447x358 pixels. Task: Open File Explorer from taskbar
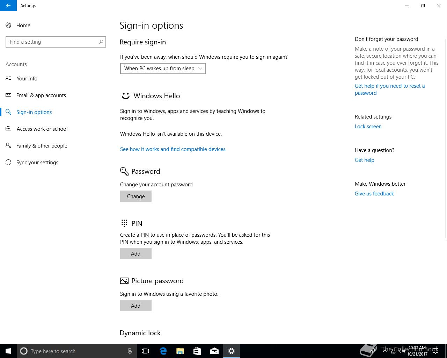(180, 351)
